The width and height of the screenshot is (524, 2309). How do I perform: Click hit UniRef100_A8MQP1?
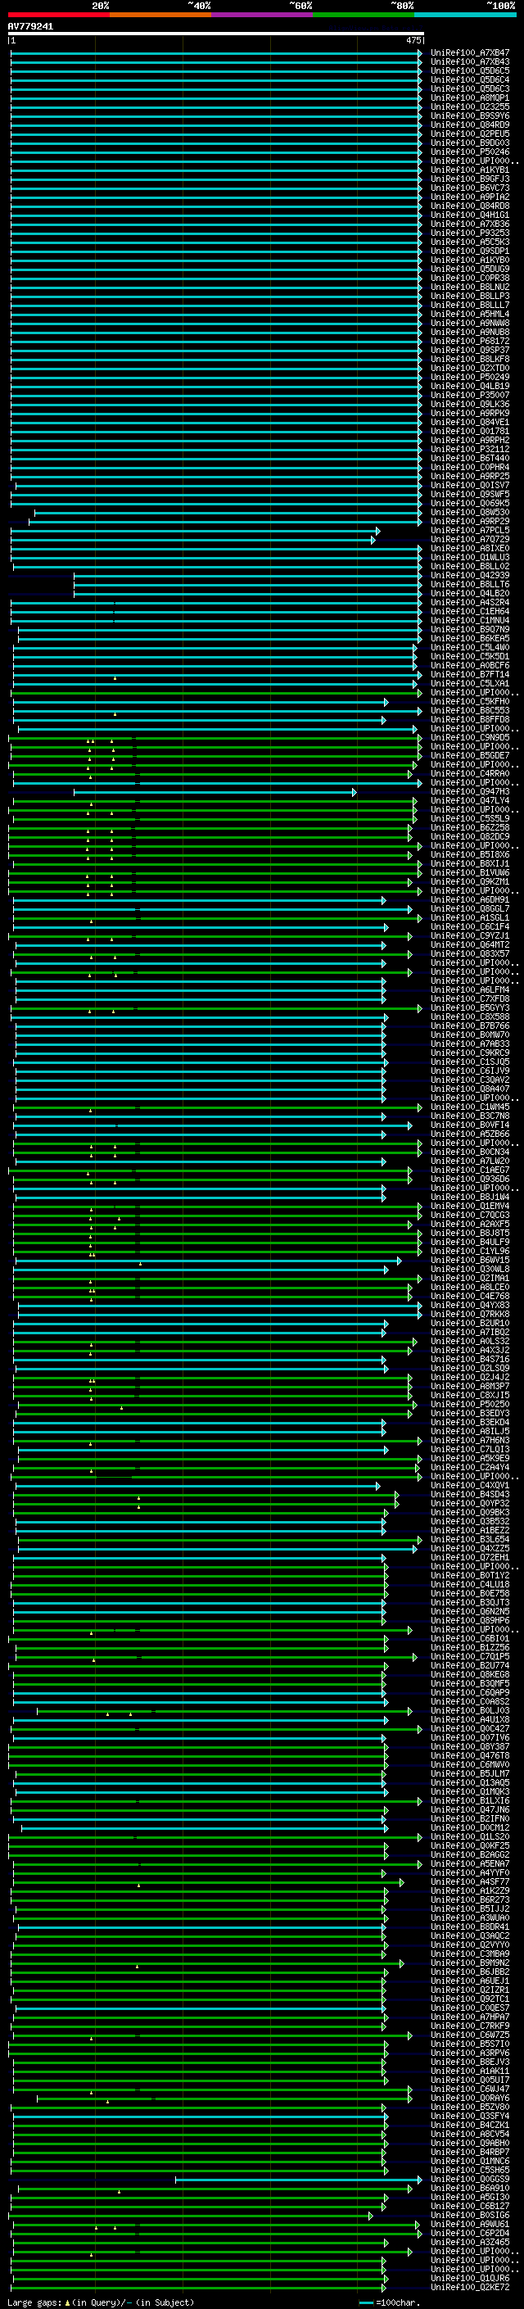pyautogui.click(x=470, y=97)
